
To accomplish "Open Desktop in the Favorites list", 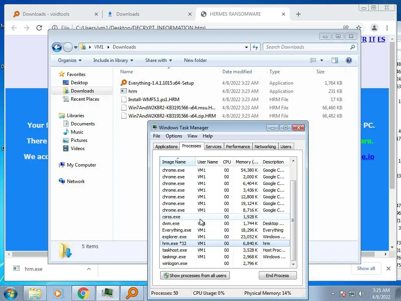I will click(x=79, y=83).
